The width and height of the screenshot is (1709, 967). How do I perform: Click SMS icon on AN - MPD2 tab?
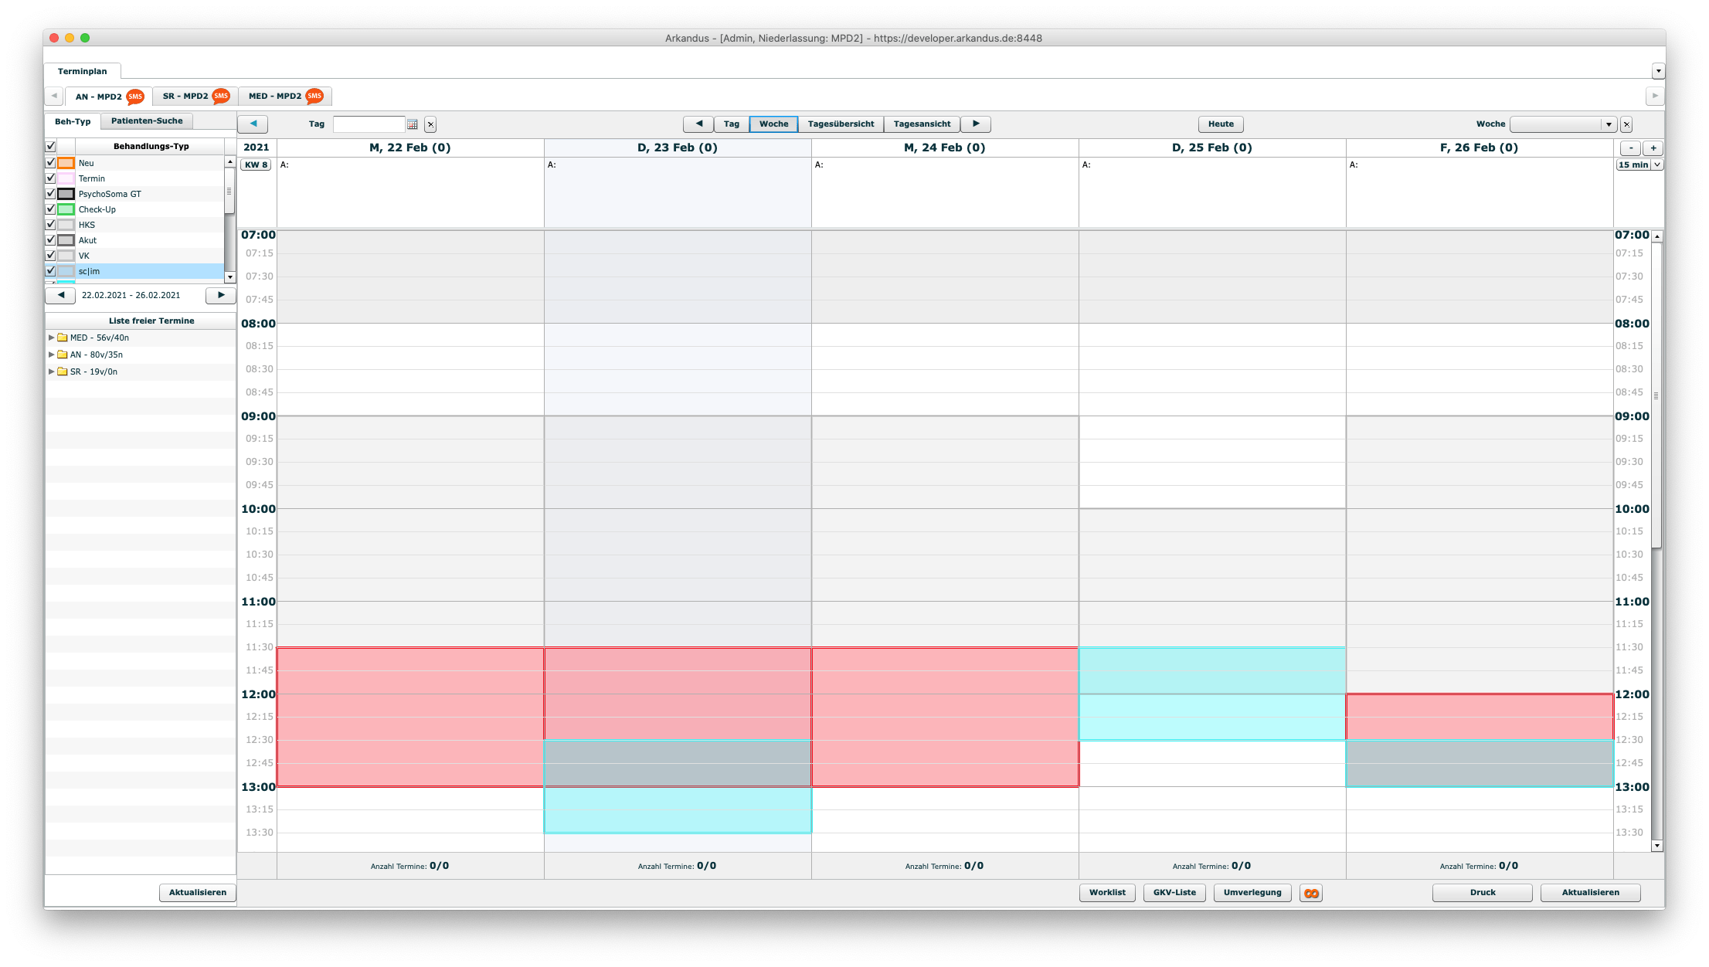(135, 97)
